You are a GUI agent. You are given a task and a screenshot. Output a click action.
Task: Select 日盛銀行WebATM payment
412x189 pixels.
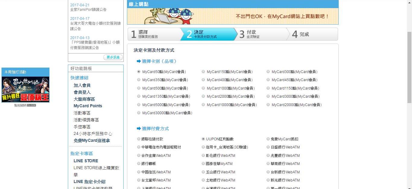tap(268, 147)
